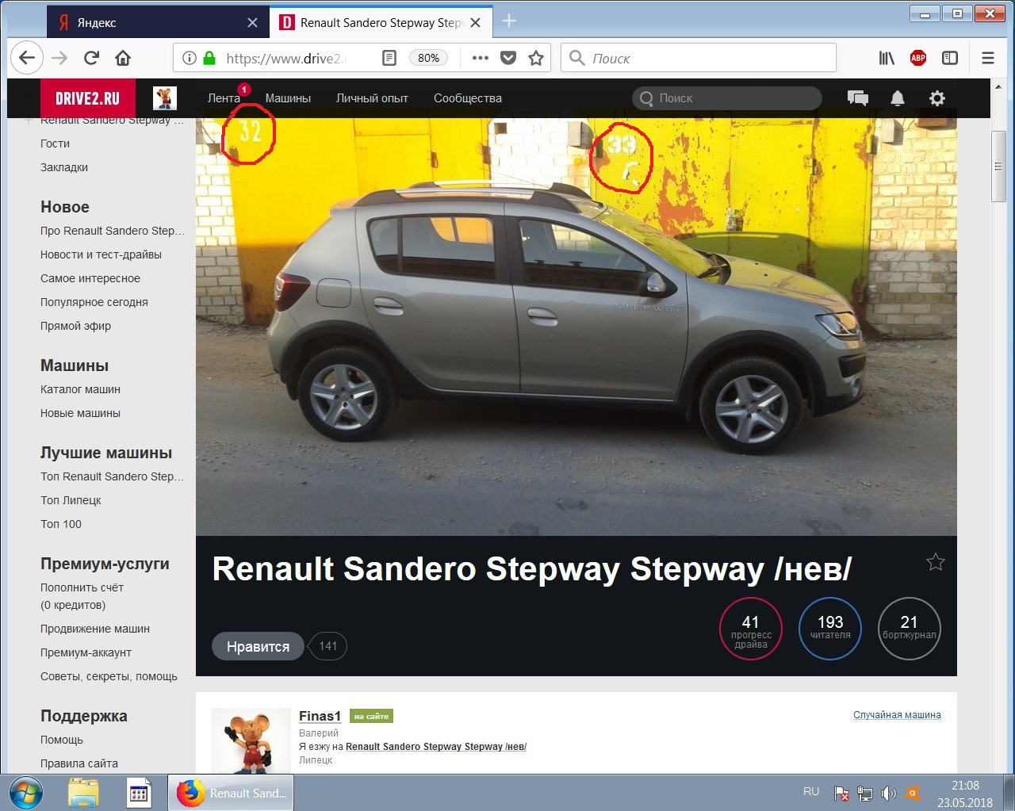Open Популярное сегодня link
Image resolution: width=1015 pixels, height=811 pixels.
[x=94, y=302]
